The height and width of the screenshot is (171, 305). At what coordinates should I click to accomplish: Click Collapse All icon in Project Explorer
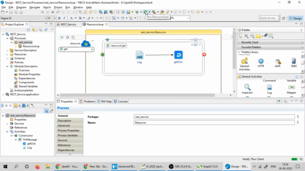point(29,30)
